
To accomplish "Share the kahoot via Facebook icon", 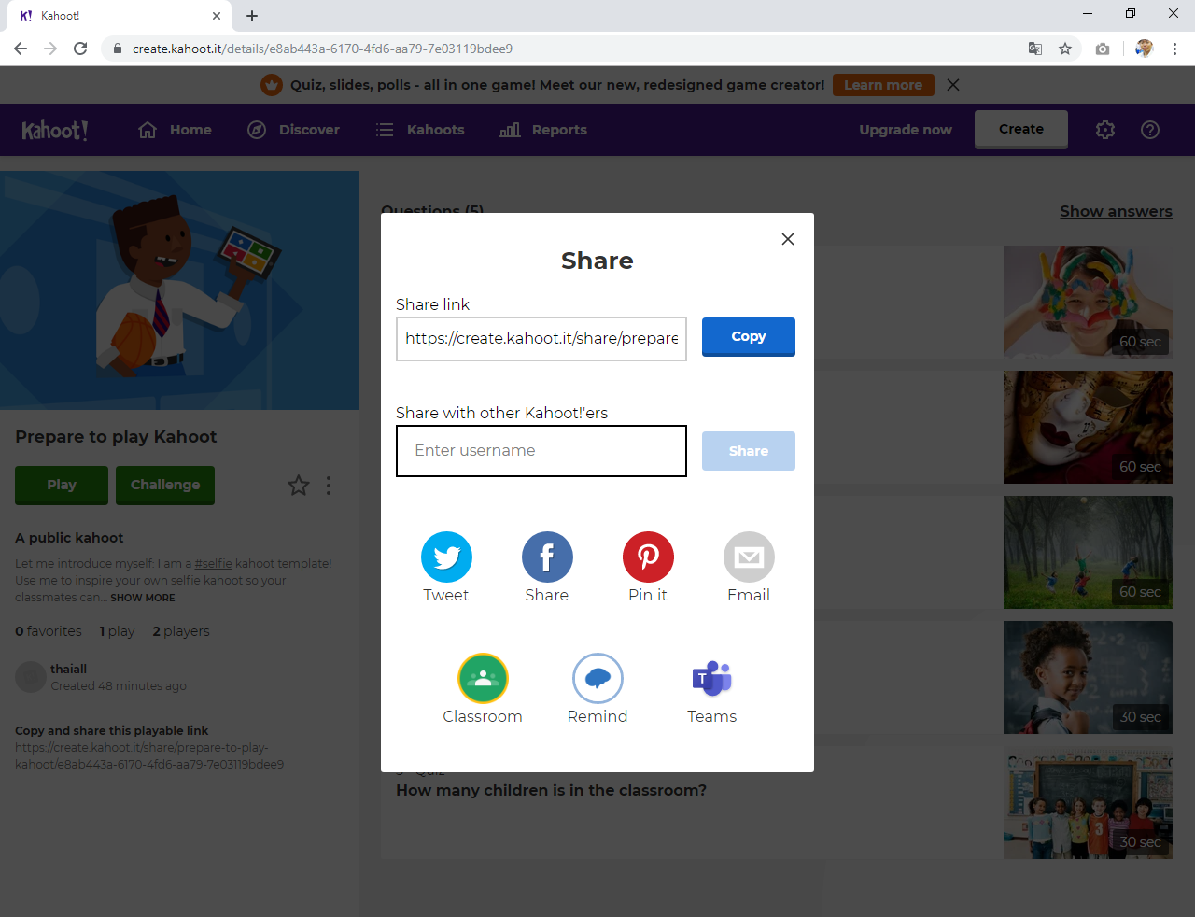I will click(x=547, y=557).
